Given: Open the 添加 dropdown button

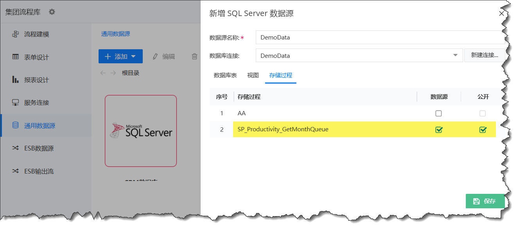Looking at the screenshot, I should pos(120,57).
